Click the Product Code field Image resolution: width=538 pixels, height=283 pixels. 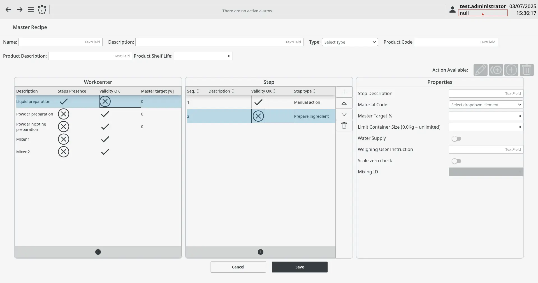[x=456, y=42]
